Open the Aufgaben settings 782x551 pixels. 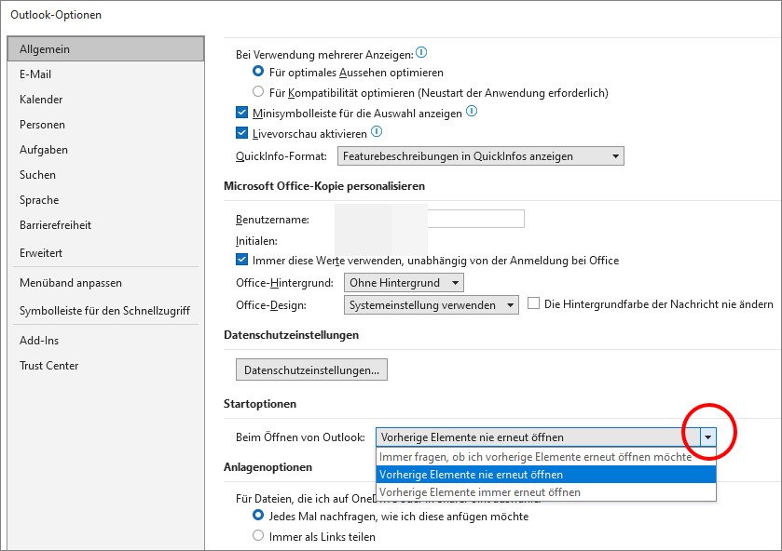point(105,150)
